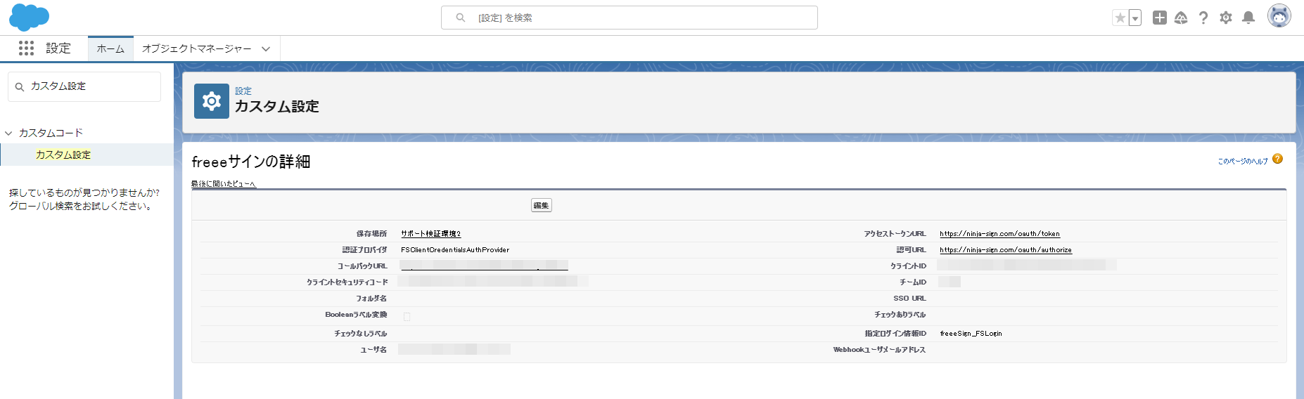The height and width of the screenshot is (399, 1304).
Task: Click the 設定 breadcrumb link
Action: [x=243, y=91]
